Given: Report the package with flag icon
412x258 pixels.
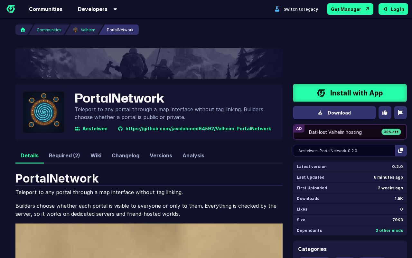Looking at the screenshot, I should click(x=400, y=113).
